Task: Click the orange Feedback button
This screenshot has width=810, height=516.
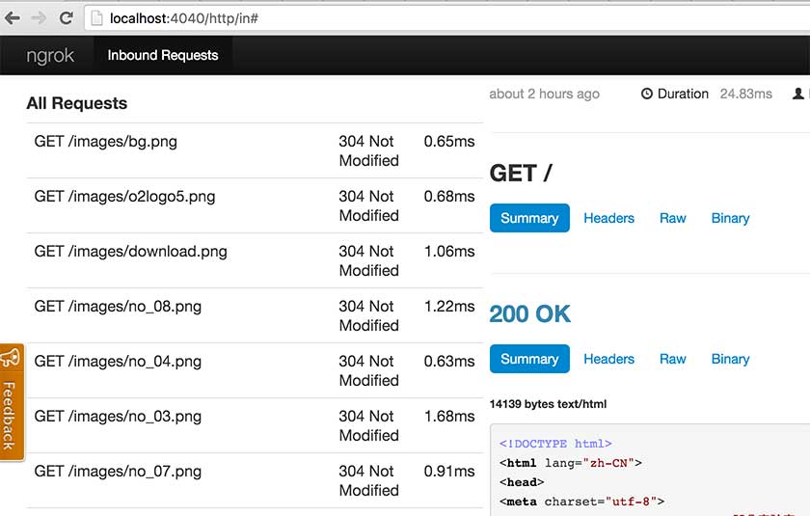Action: (x=10, y=415)
